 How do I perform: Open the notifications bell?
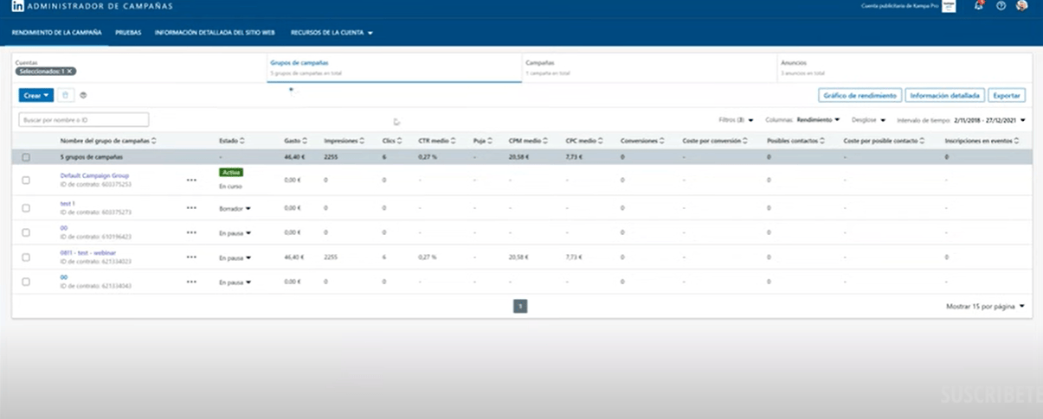[x=979, y=6]
